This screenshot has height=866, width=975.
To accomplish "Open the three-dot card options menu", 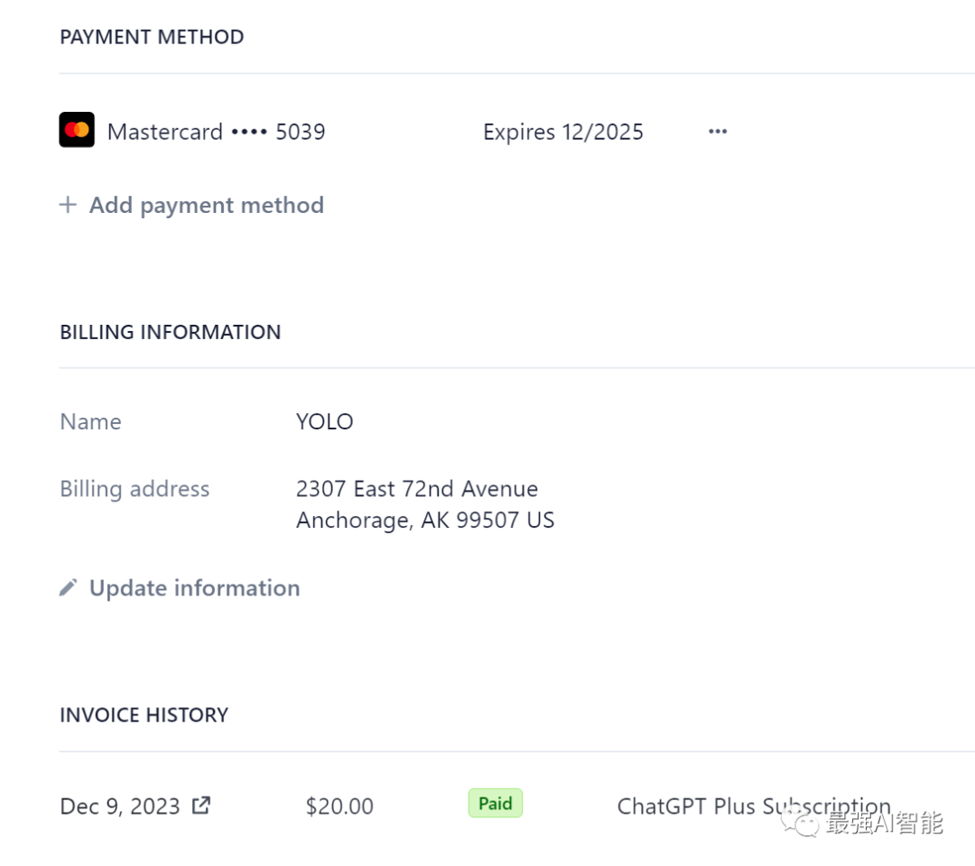I will point(718,132).
